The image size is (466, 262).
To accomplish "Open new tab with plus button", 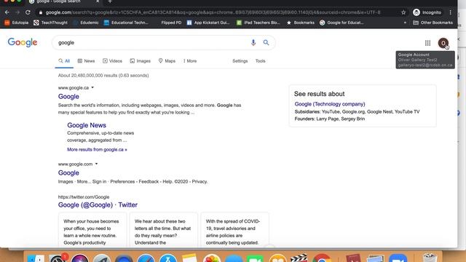I will coord(110,1).
